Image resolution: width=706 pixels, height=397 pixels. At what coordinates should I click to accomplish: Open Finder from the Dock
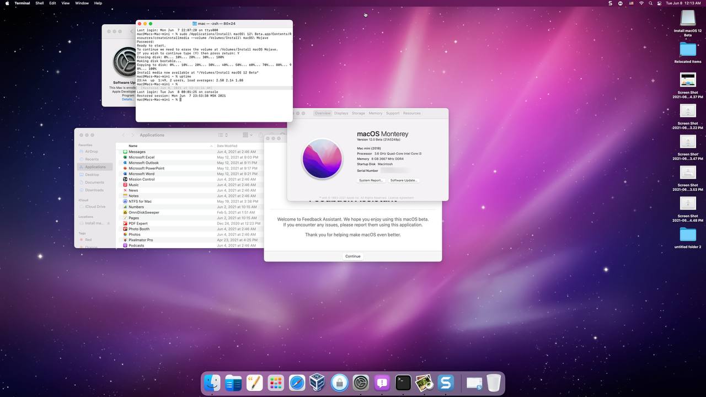coord(212,383)
